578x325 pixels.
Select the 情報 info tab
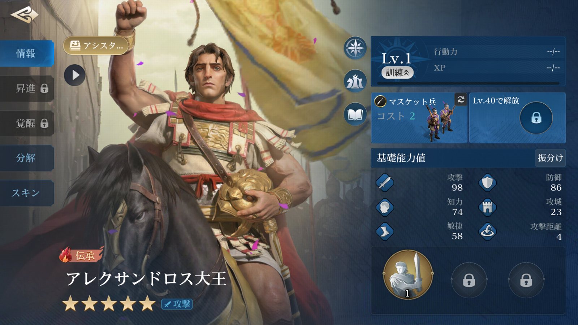click(x=27, y=53)
